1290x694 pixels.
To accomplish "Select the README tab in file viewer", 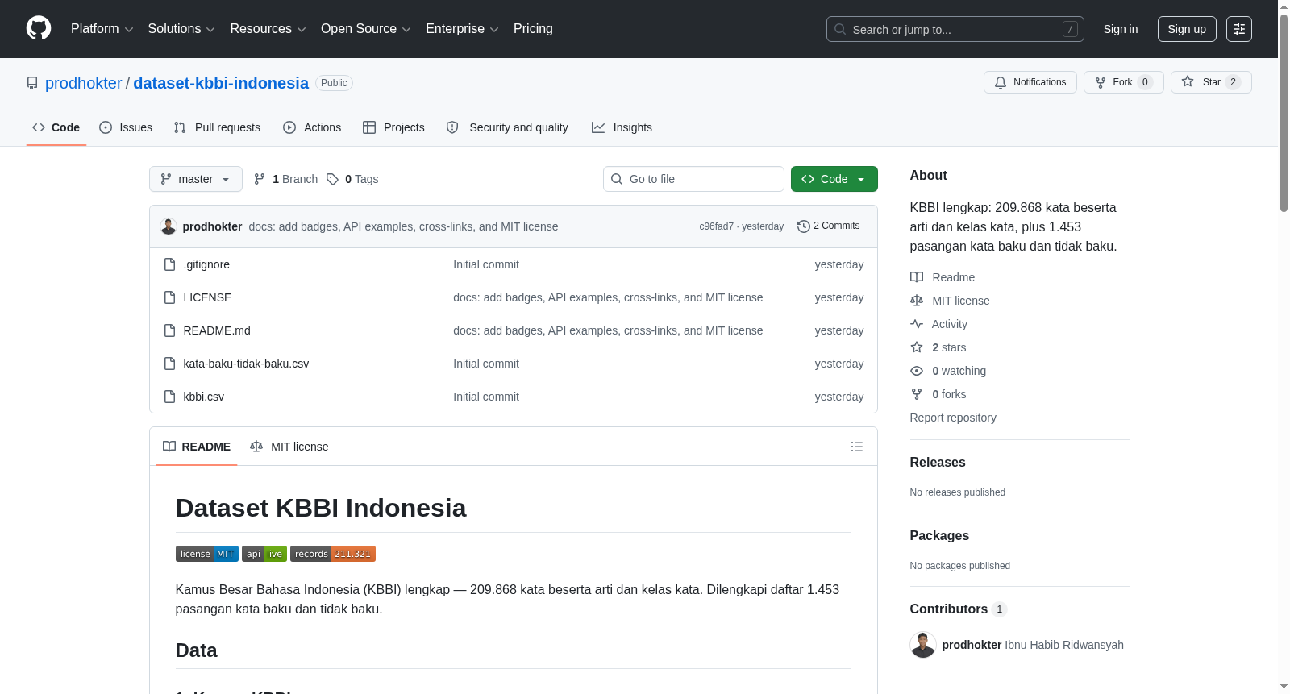I will coord(197,447).
